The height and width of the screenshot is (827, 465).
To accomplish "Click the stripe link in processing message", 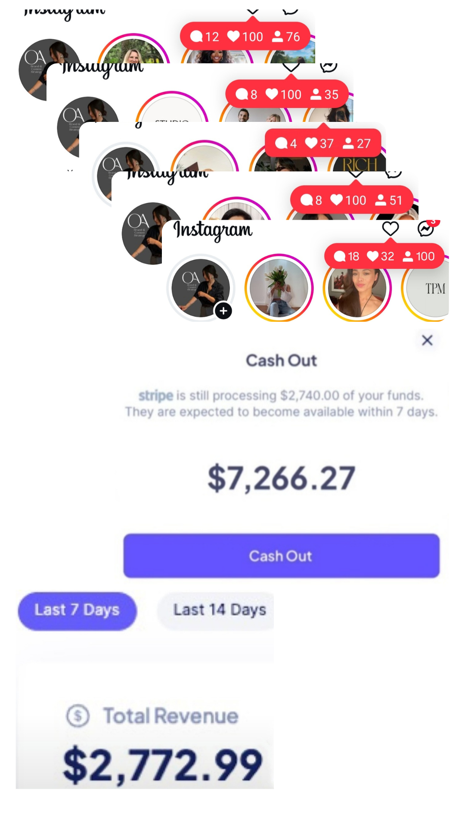I will click(156, 395).
